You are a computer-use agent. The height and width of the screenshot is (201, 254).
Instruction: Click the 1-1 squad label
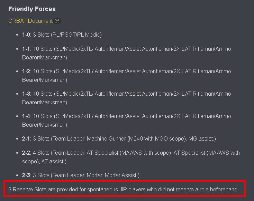pos(26,49)
